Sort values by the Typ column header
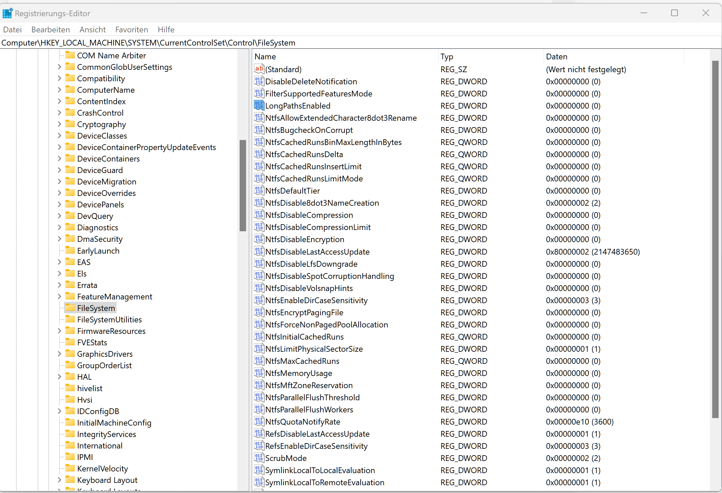 (x=491, y=57)
